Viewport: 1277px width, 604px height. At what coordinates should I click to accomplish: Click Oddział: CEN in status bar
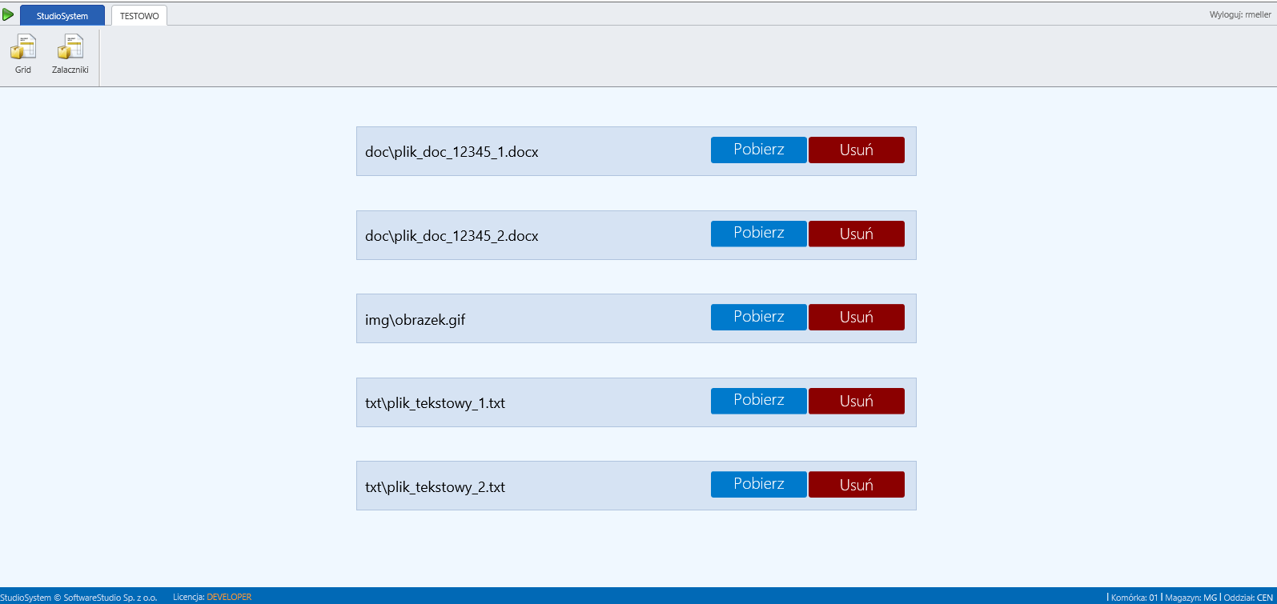click(x=1247, y=597)
